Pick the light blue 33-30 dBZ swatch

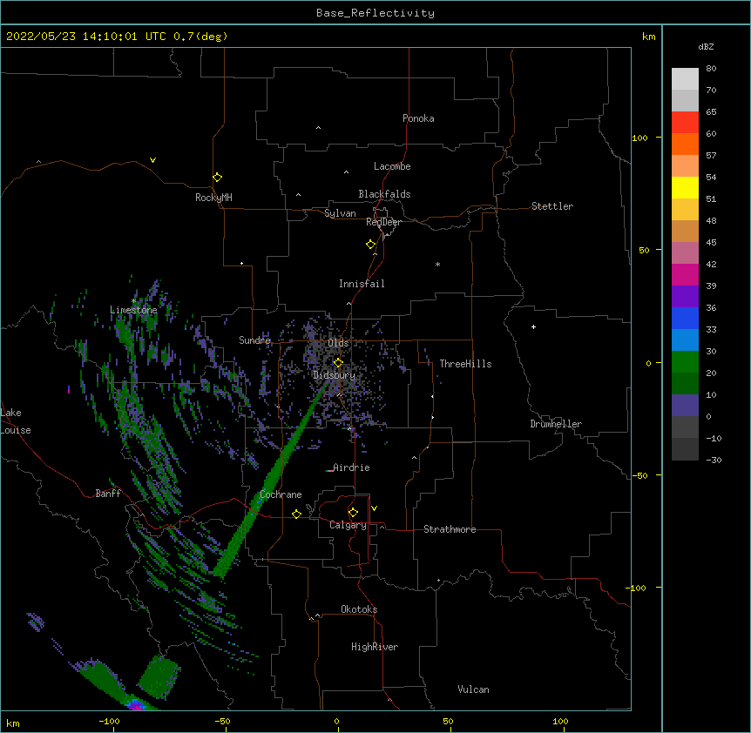[x=685, y=340]
